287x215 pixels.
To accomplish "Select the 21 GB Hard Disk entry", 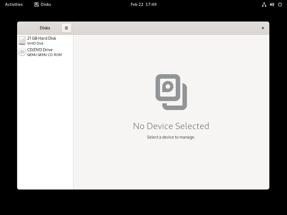I will tap(45, 40).
